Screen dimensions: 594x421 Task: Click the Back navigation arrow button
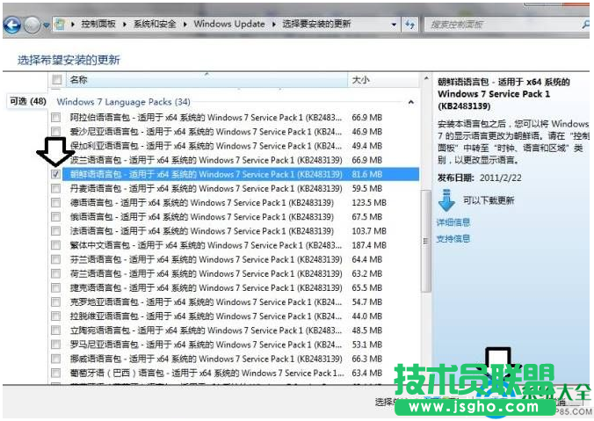(12, 25)
